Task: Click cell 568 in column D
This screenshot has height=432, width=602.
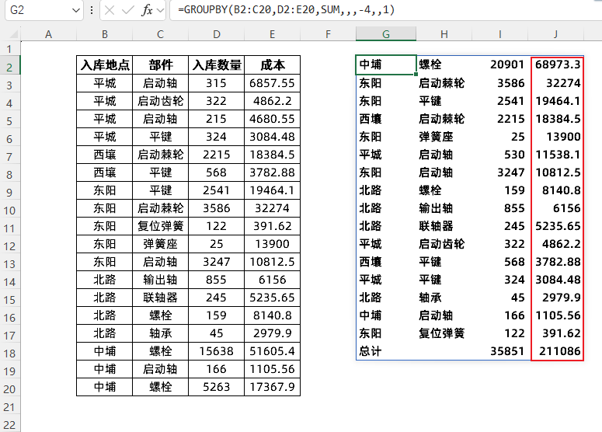Action: click(x=217, y=172)
